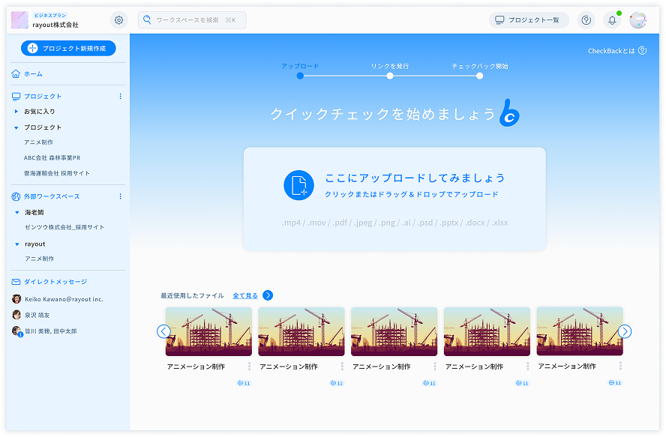666x437 pixels.
Task: Open プロジェクト一覧 button
Action: click(x=529, y=20)
